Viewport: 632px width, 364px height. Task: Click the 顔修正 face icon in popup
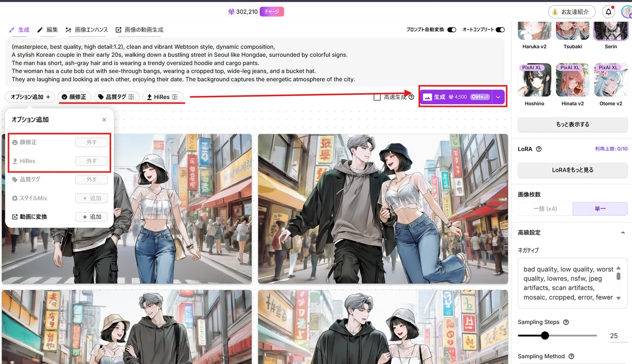[15, 143]
